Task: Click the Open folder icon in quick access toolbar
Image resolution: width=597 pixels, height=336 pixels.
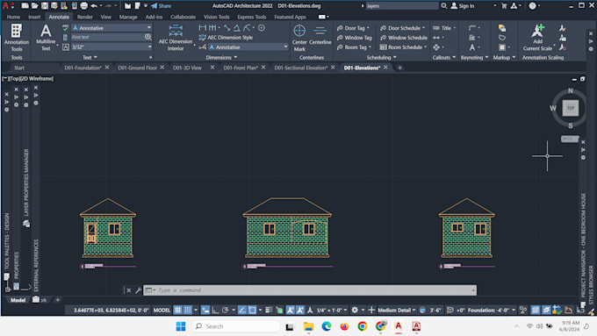Action: [x=34, y=6]
